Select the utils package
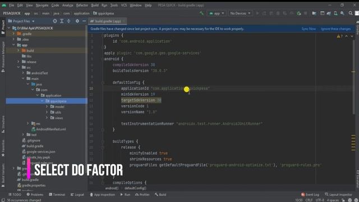The width and height of the screenshot is (359, 202). tap(56, 112)
